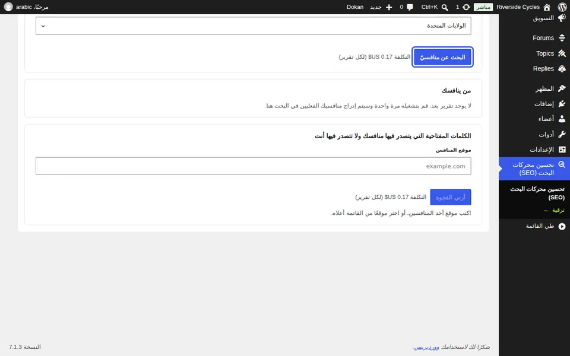
Task: Click the cost text beside أرِني الفجوة
Action: coord(391,197)
